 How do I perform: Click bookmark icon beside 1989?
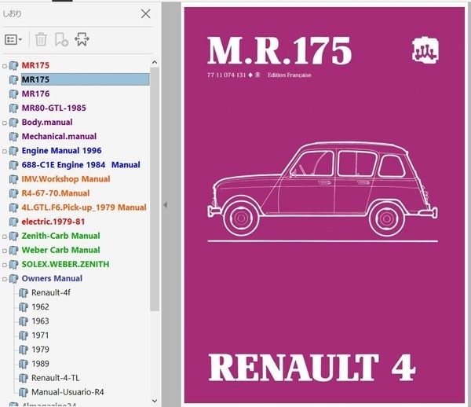[x=24, y=365]
